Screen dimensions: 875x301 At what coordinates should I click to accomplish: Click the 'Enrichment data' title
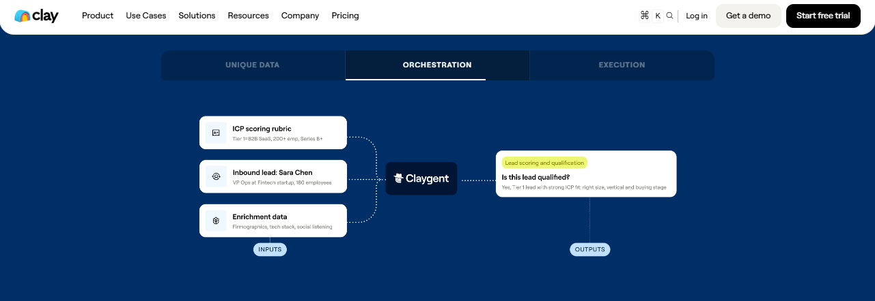260,217
